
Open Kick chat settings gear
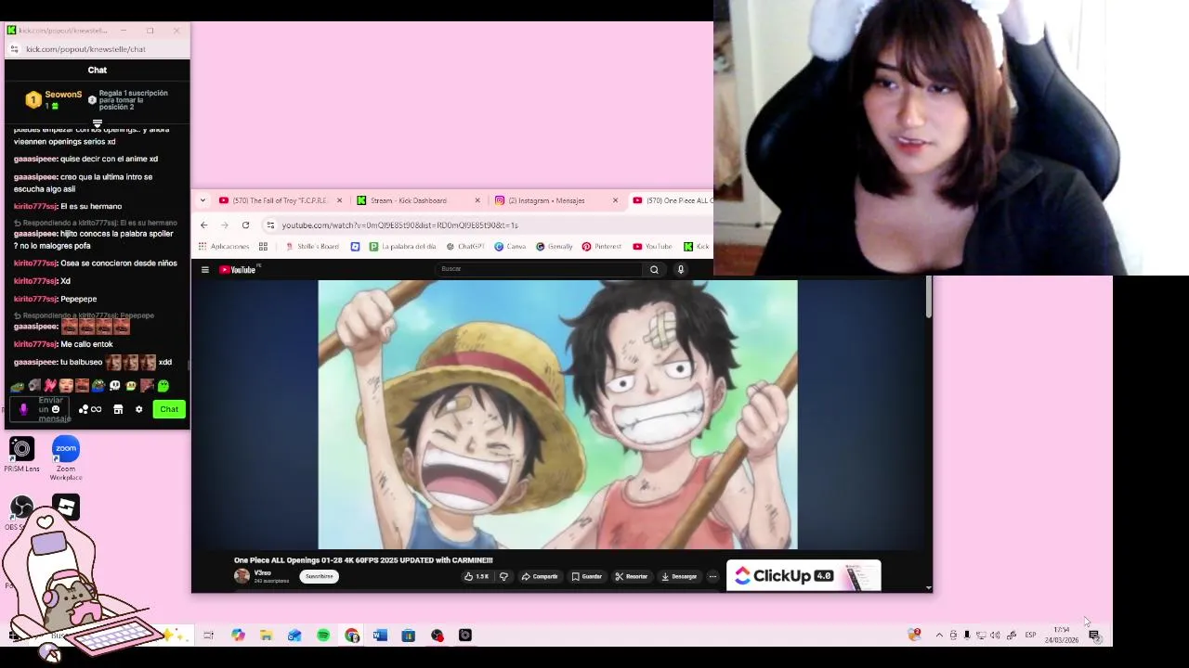point(138,409)
